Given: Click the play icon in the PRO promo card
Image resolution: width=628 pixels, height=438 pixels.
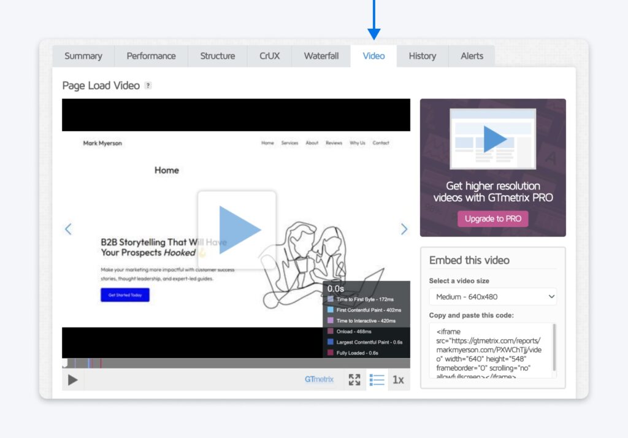Looking at the screenshot, I should tap(494, 138).
